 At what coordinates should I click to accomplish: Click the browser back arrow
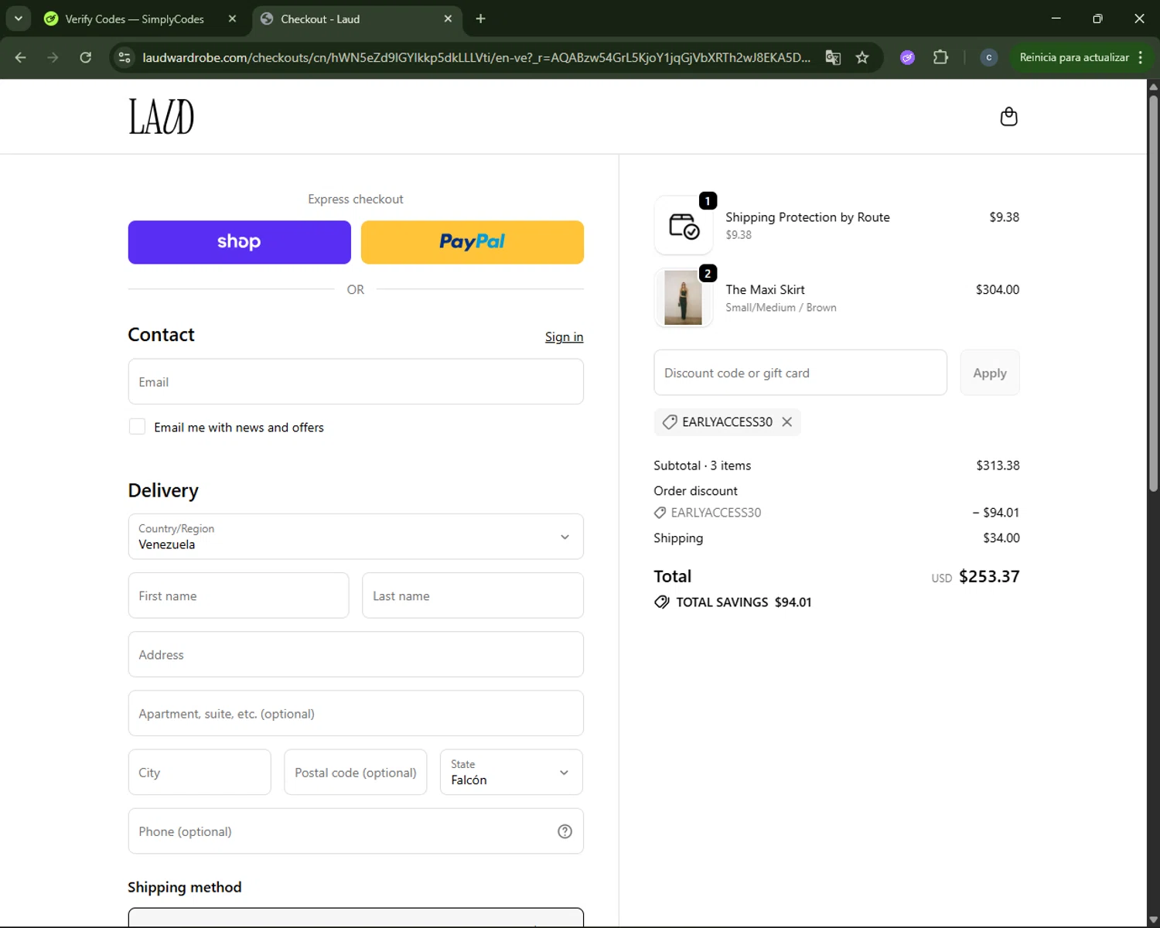click(x=21, y=57)
